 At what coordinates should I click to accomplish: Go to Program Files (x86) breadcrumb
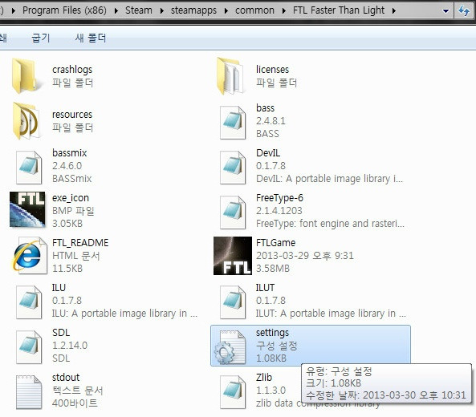[64, 10]
